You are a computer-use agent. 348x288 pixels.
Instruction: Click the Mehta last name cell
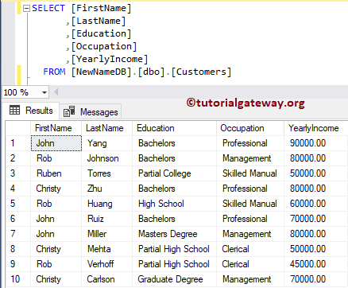[106, 249]
